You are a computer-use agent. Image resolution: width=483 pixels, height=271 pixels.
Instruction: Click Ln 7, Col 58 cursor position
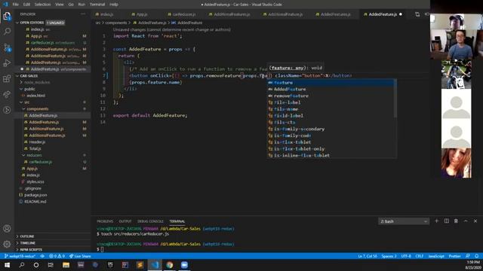pos(368,256)
